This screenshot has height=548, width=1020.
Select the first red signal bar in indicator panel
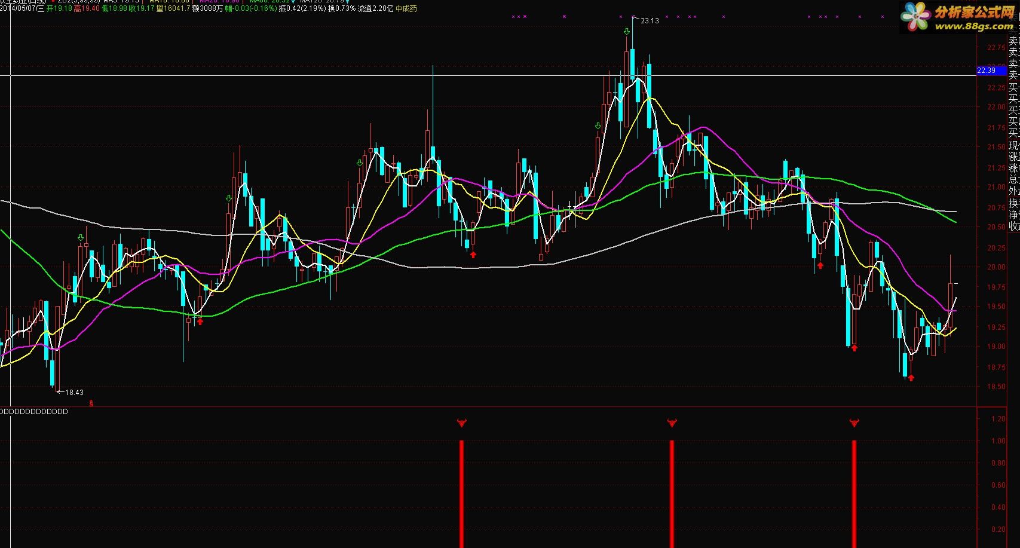click(461, 494)
